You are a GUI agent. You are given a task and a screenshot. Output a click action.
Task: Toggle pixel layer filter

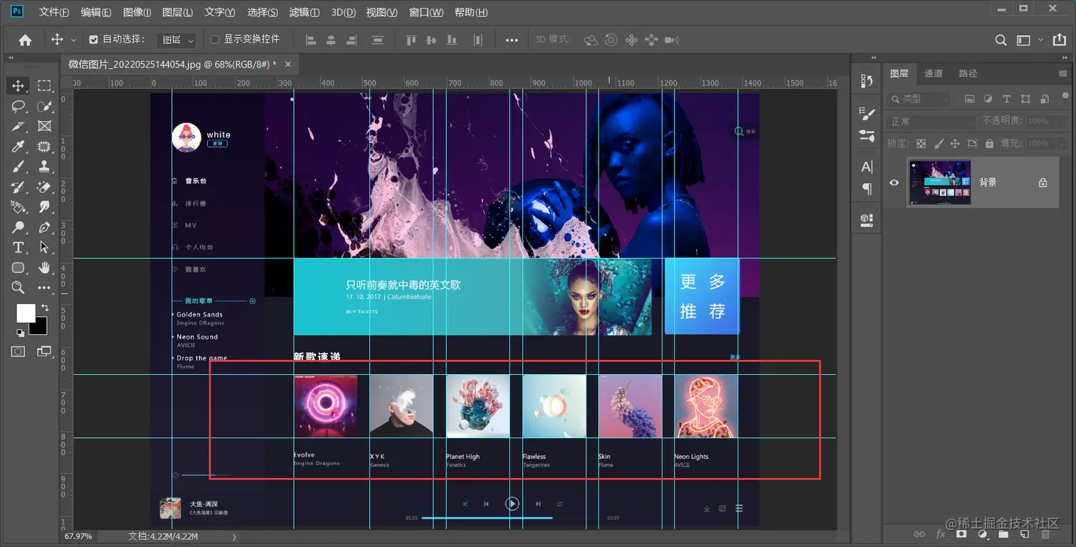(969, 99)
